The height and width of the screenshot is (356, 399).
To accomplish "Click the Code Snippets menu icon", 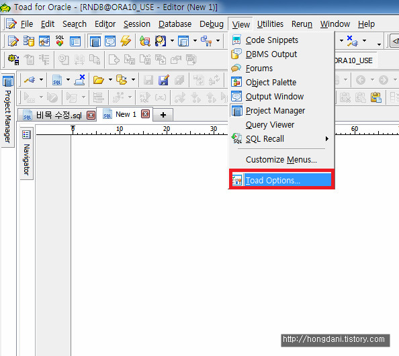I will [236, 40].
